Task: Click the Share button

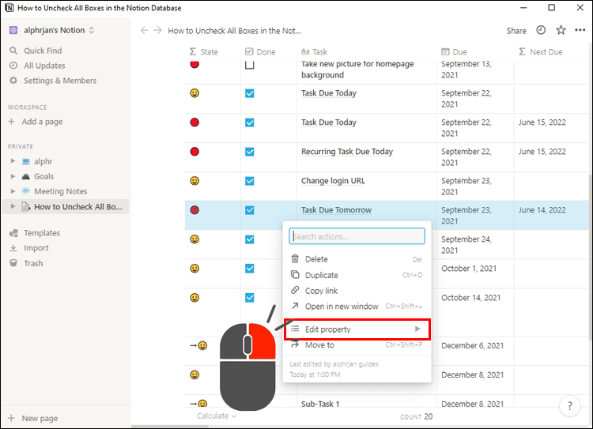Action: 516,31
